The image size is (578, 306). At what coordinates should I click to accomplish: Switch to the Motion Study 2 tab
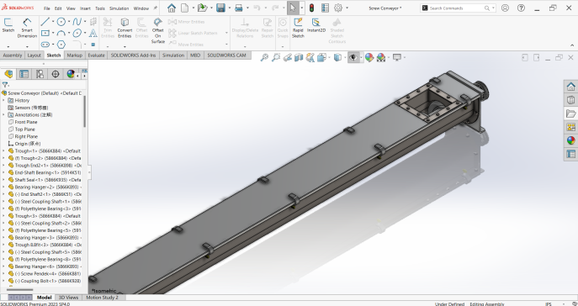click(102, 297)
